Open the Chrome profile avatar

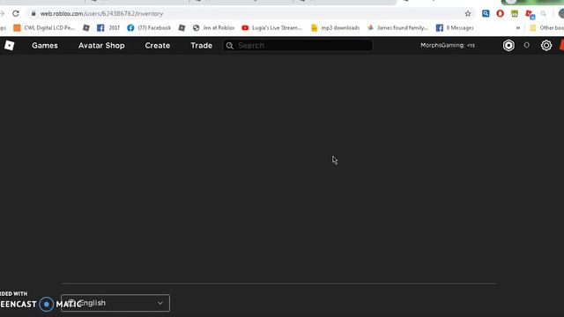(x=561, y=14)
